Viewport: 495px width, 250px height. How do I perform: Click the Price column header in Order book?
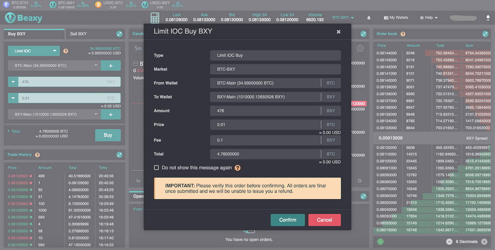[382, 46]
